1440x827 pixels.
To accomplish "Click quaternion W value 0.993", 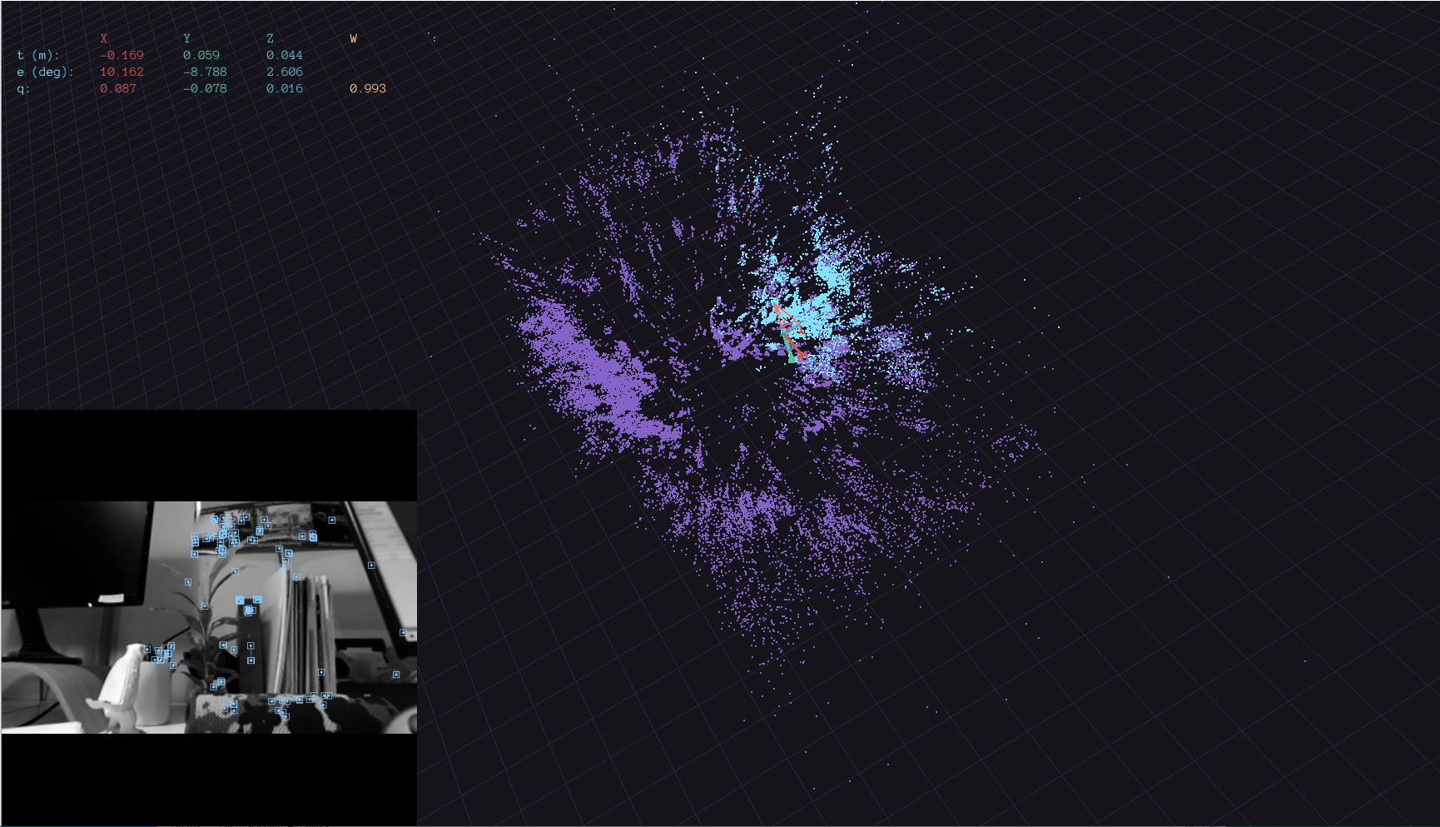I will point(368,89).
